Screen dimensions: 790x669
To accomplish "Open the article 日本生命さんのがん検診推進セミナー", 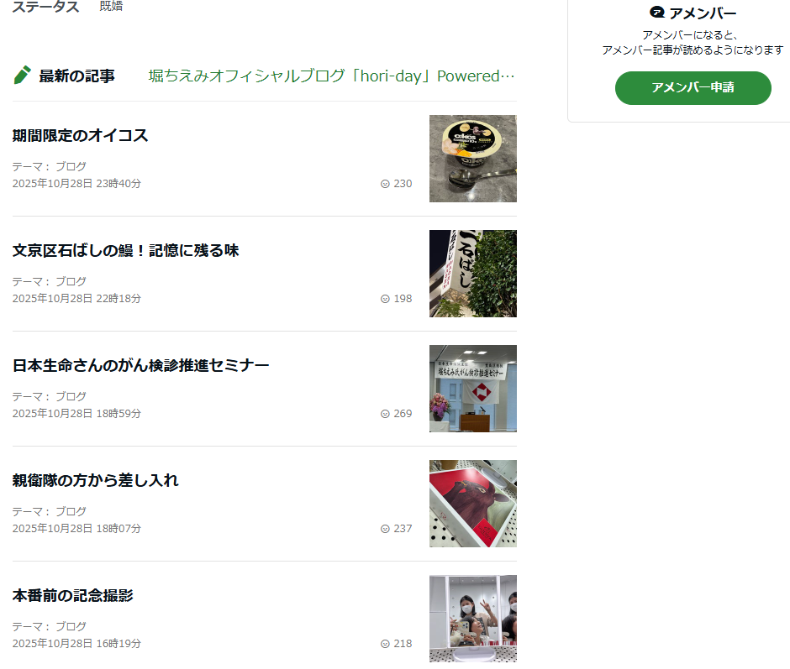I will (140, 365).
